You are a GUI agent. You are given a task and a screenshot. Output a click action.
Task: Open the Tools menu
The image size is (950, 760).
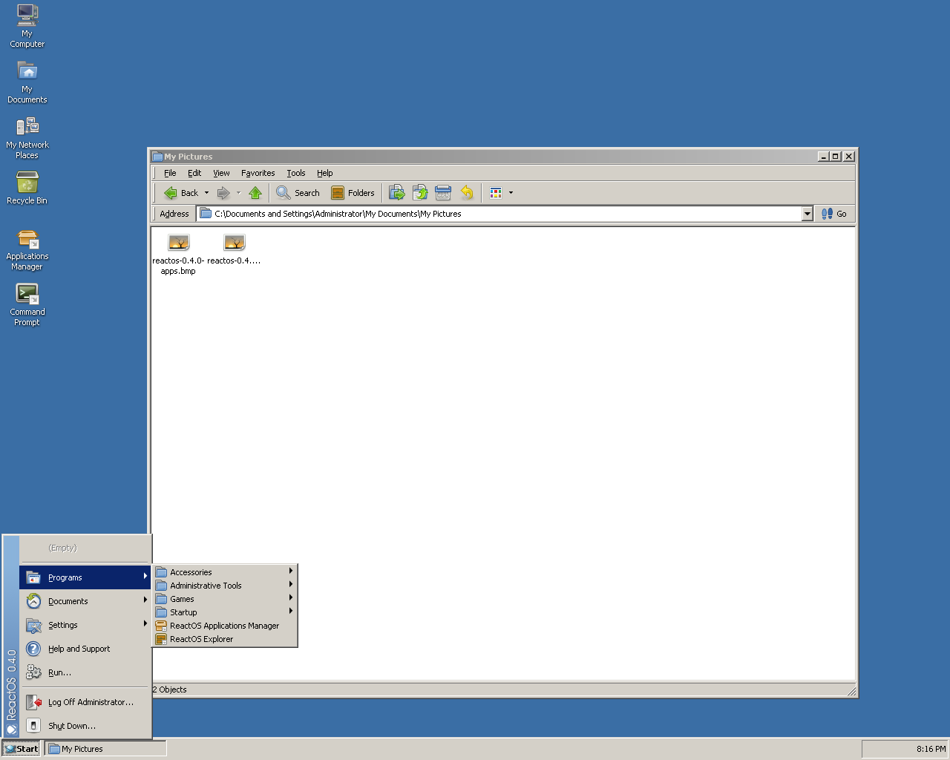pyautogui.click(x=296, y=173)
